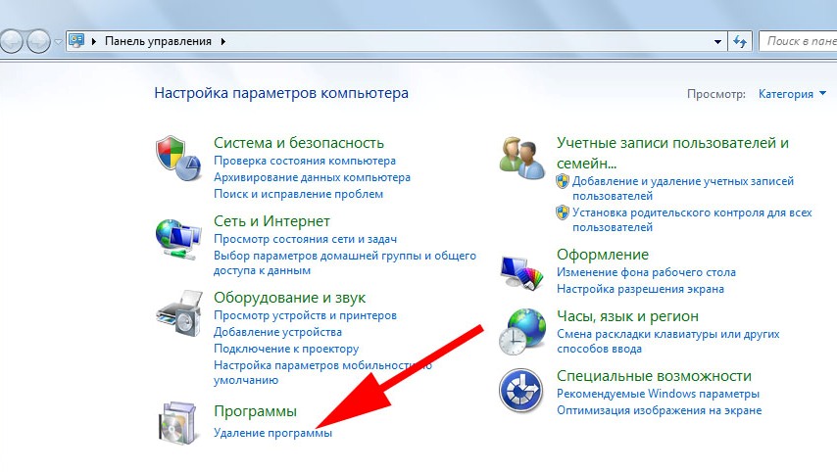The width and height of the screenshot is (837, 472).
Task: Click Оптимизация изображения на экране link
Action: (659, 410)
